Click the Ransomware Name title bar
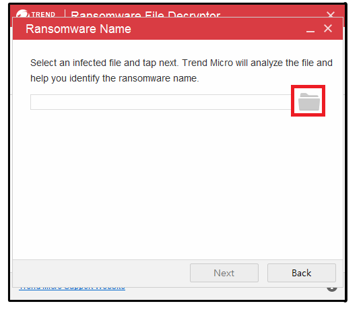The width and height of the screenshot is (363, 316). pyautogui.click(x=178, y=29)
